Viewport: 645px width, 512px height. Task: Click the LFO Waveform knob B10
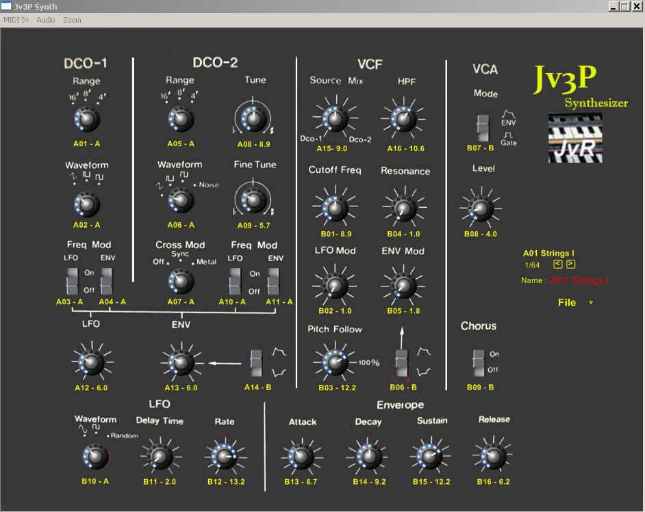(x=95, y=456)
